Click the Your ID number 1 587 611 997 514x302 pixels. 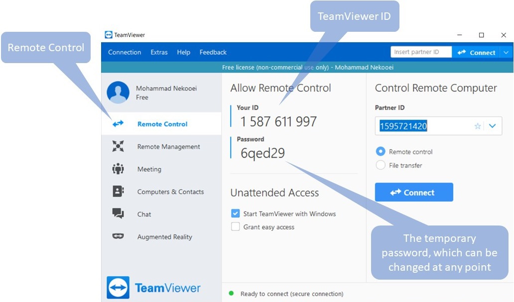278,122
